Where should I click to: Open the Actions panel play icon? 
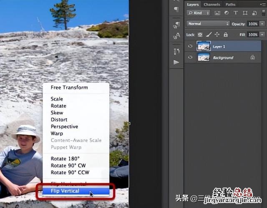(x=176, y=62)
